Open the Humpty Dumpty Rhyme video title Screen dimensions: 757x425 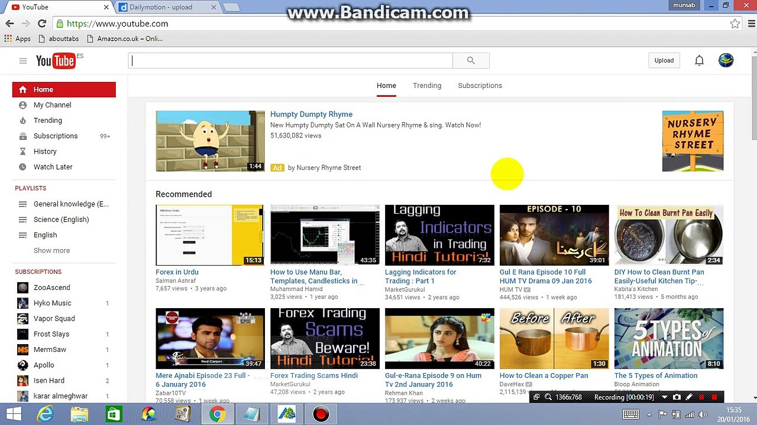click(311, 115)
